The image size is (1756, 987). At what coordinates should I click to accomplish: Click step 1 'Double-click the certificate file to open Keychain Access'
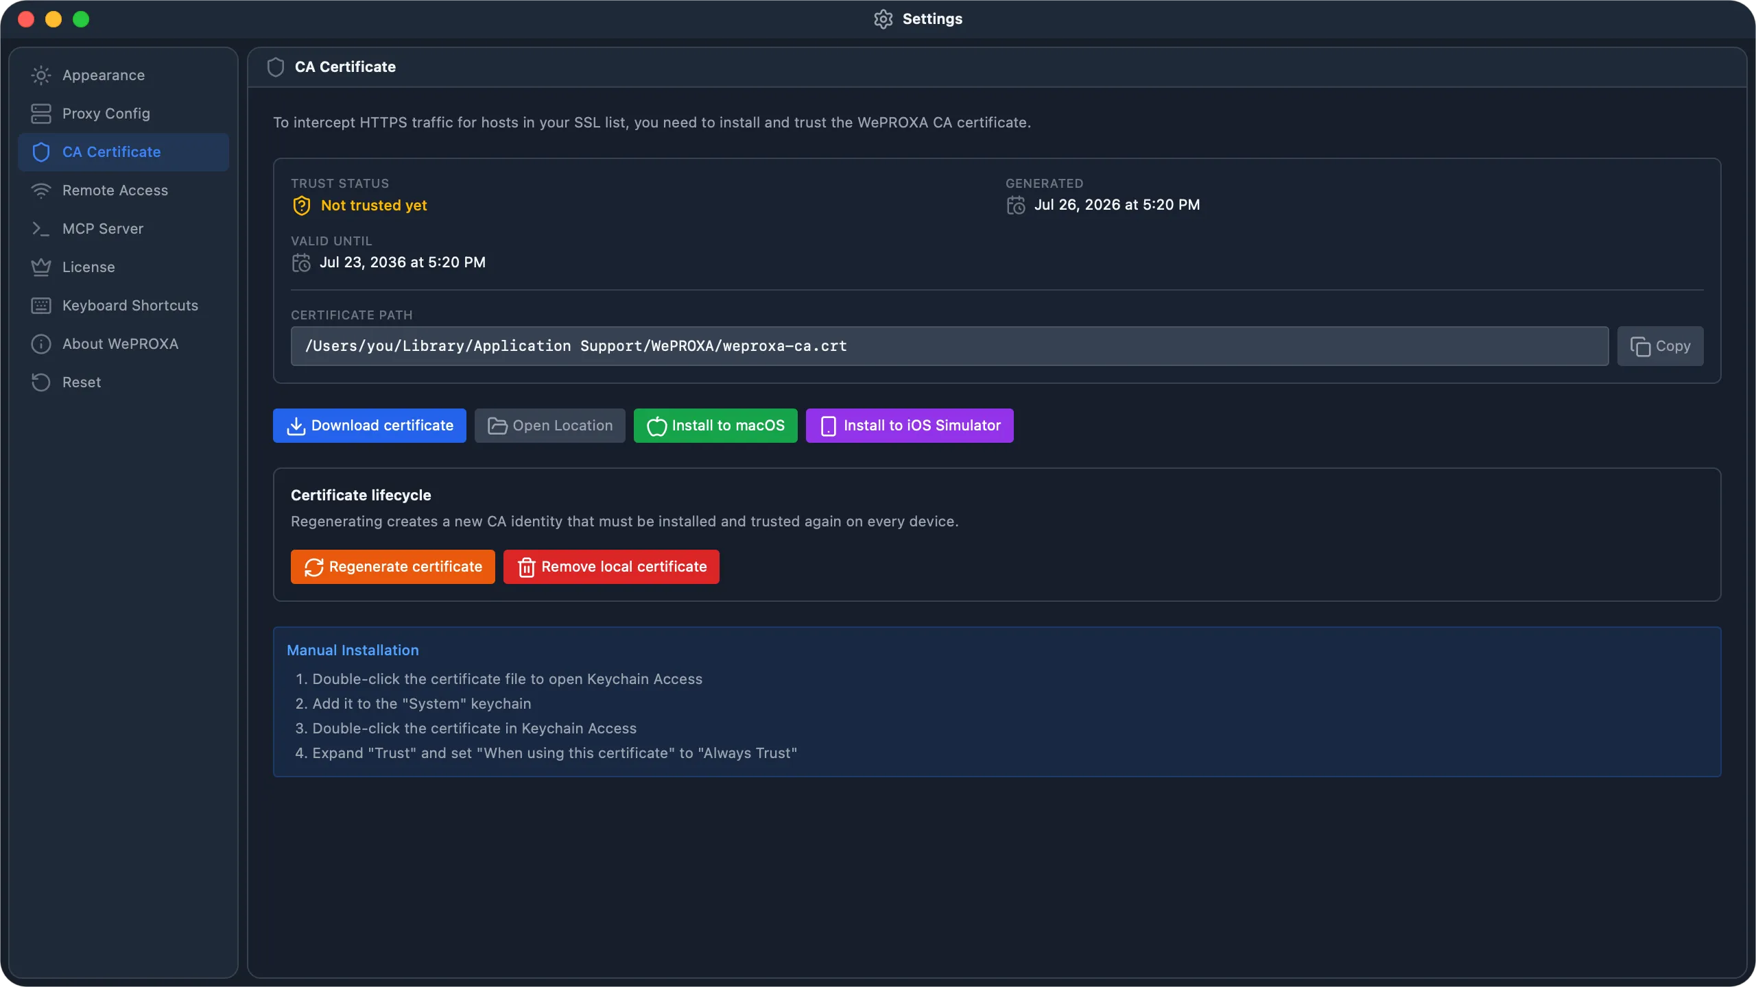(507, 679)
